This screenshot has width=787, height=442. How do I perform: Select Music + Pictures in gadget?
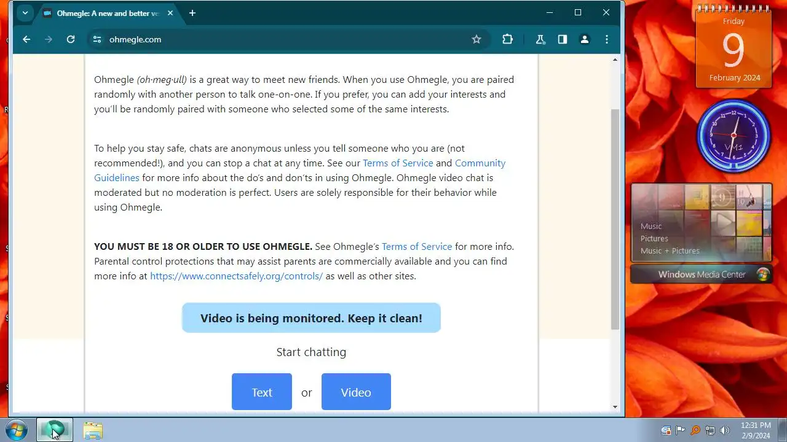tap(670, 250)
